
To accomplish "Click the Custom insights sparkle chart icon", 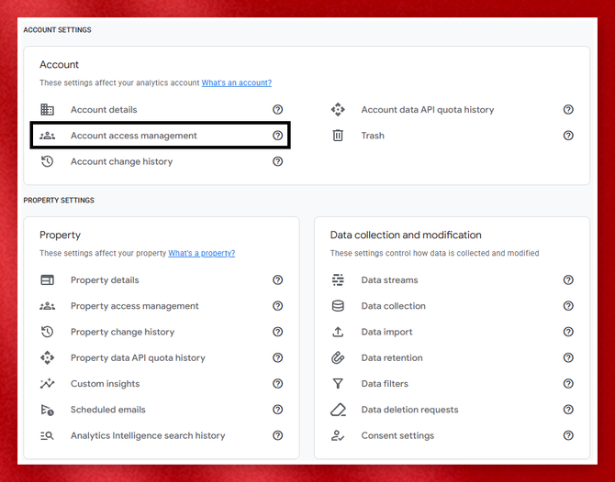I will tap(47, 383).
